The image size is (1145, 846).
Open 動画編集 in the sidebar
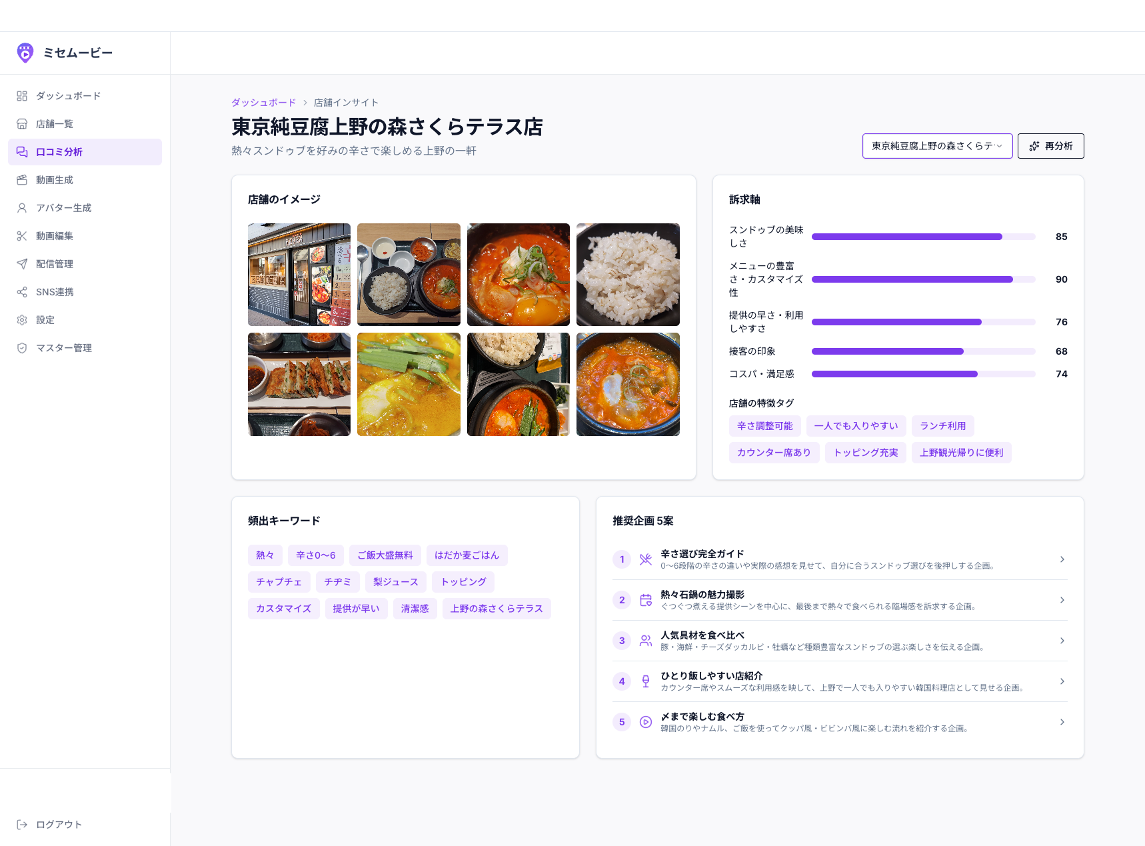(x=85, y=236)
